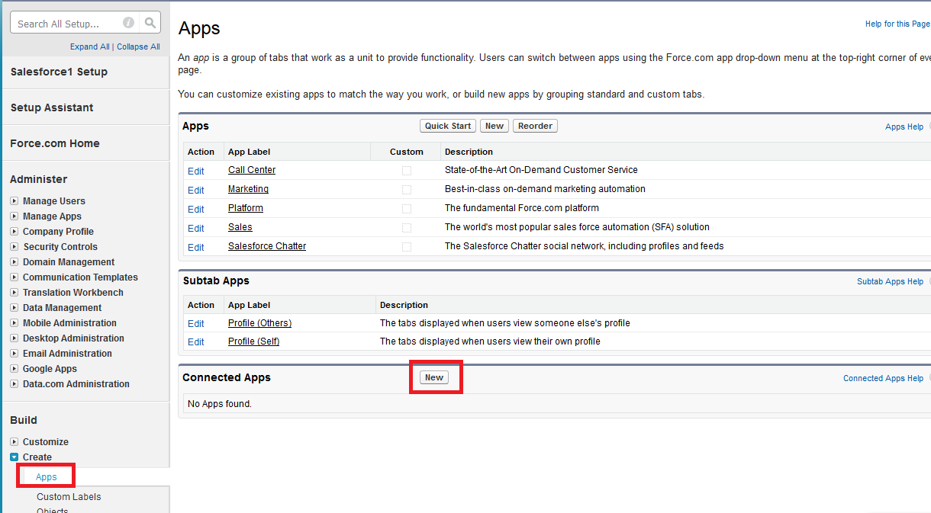Edit the Salesforce Chatter app

pos(196,248)
